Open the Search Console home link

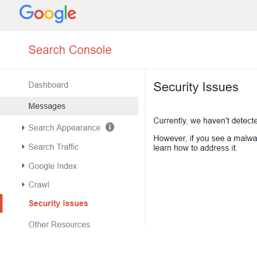pos(70,50)
